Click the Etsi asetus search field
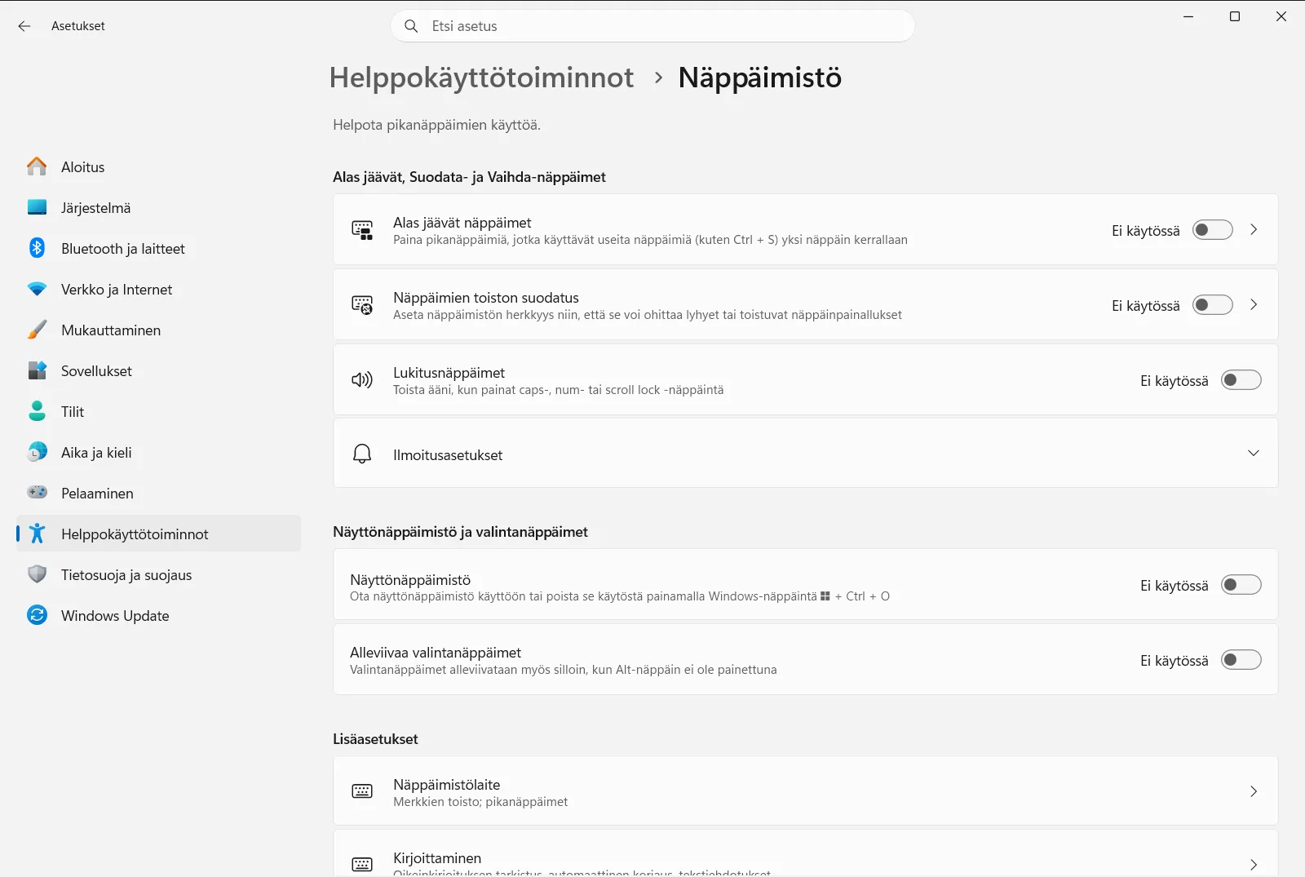This screenshot has width=1305, height=877. (x=652, y=26)
